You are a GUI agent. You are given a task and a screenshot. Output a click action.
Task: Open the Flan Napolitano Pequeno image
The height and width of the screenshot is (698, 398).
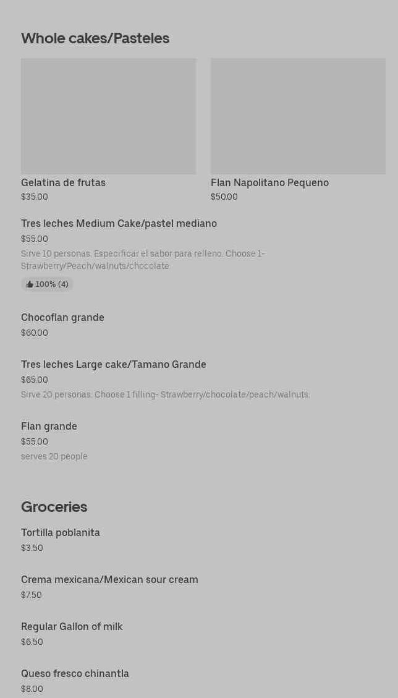[298, 116]
